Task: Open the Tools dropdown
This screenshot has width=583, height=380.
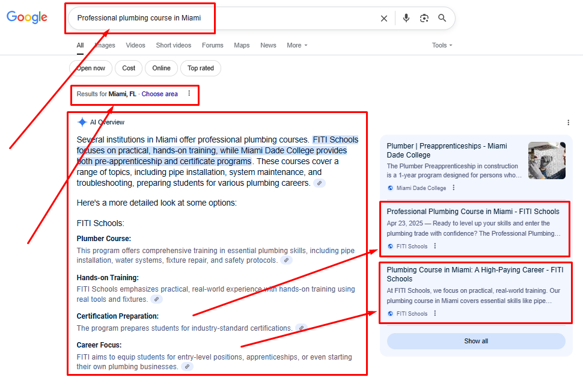Action: point(442,45)
